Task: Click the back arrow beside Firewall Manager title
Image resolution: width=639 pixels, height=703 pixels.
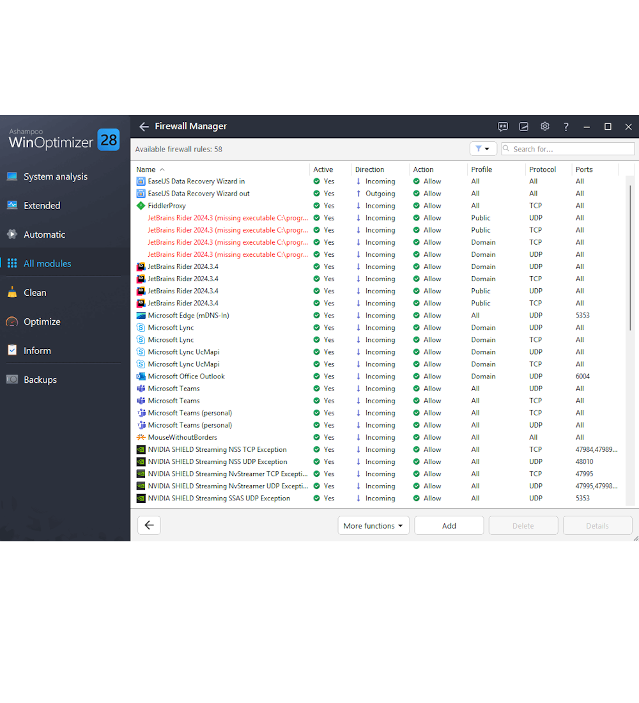Action: pos(144,127)
